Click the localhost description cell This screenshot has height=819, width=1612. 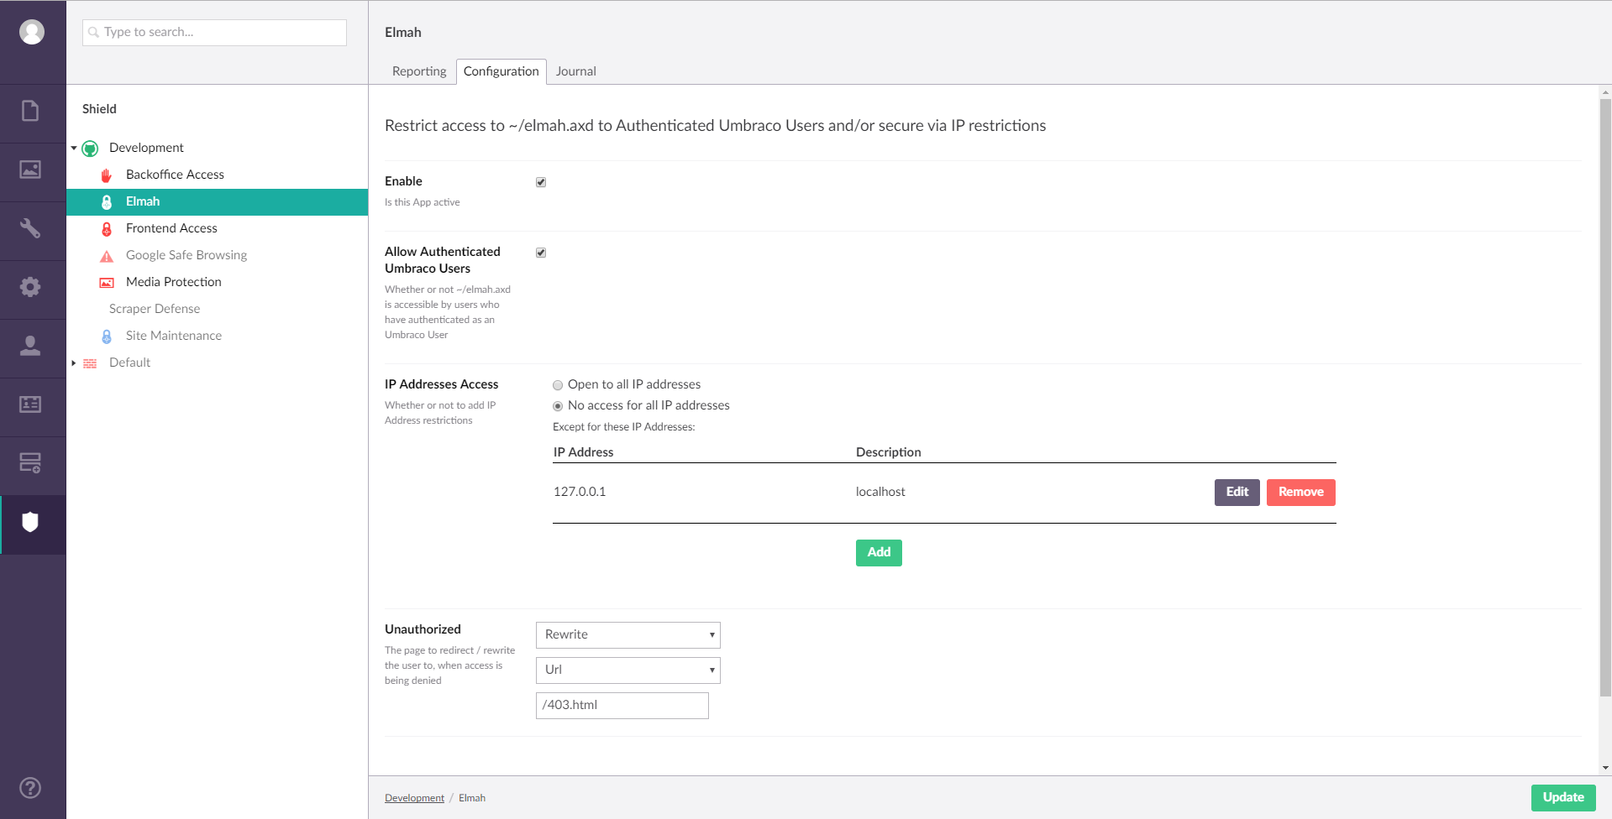[x=880, y=492]
